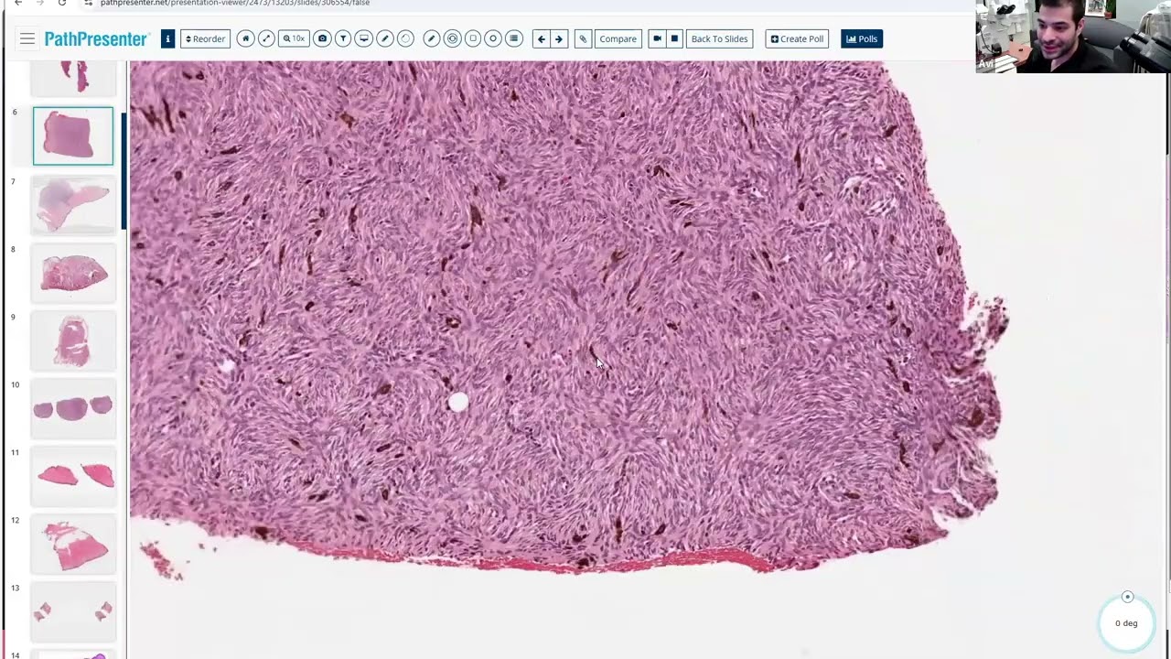Select slide thumbnail 12

click(x=73, y=544)
